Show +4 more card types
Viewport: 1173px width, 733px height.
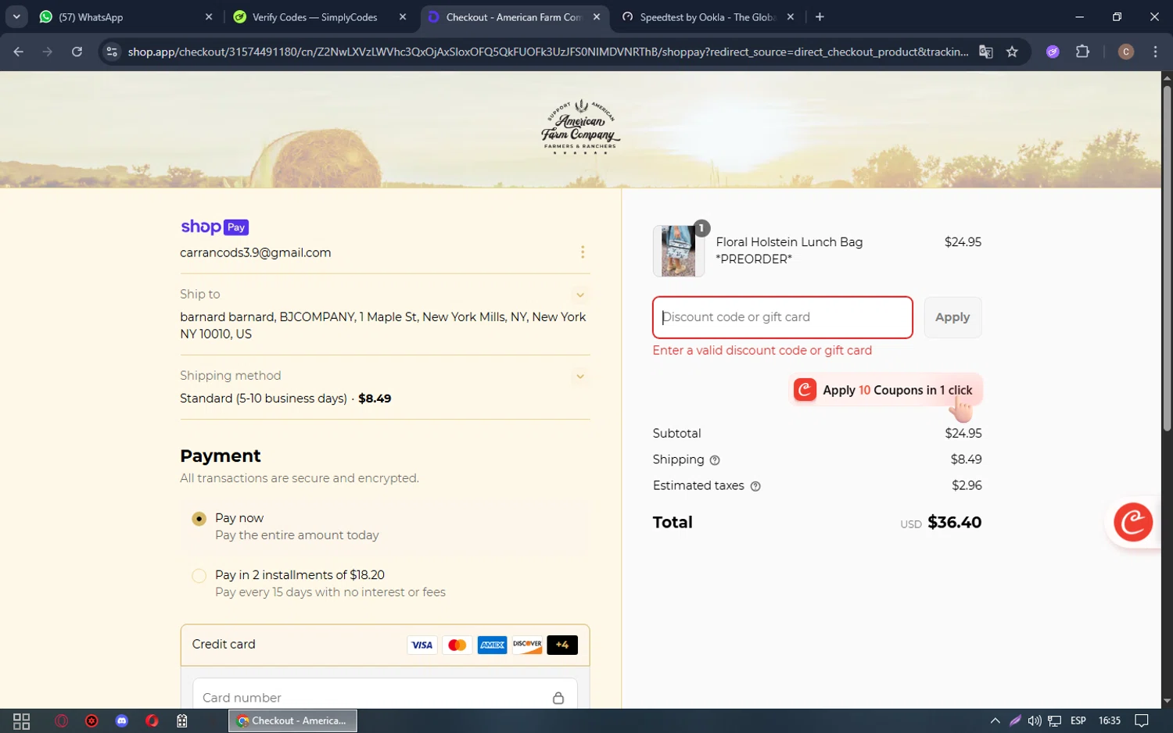click(562, 645)
